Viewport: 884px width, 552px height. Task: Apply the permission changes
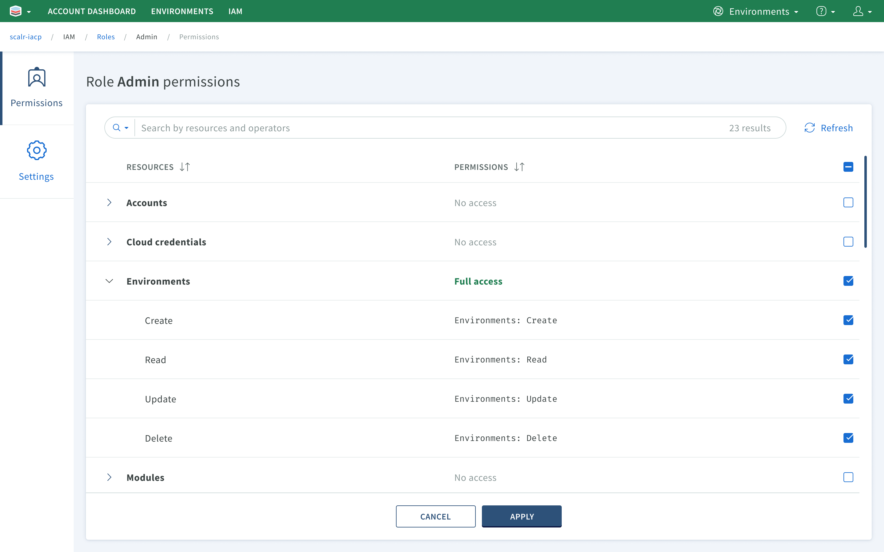(x=521, y=516)
